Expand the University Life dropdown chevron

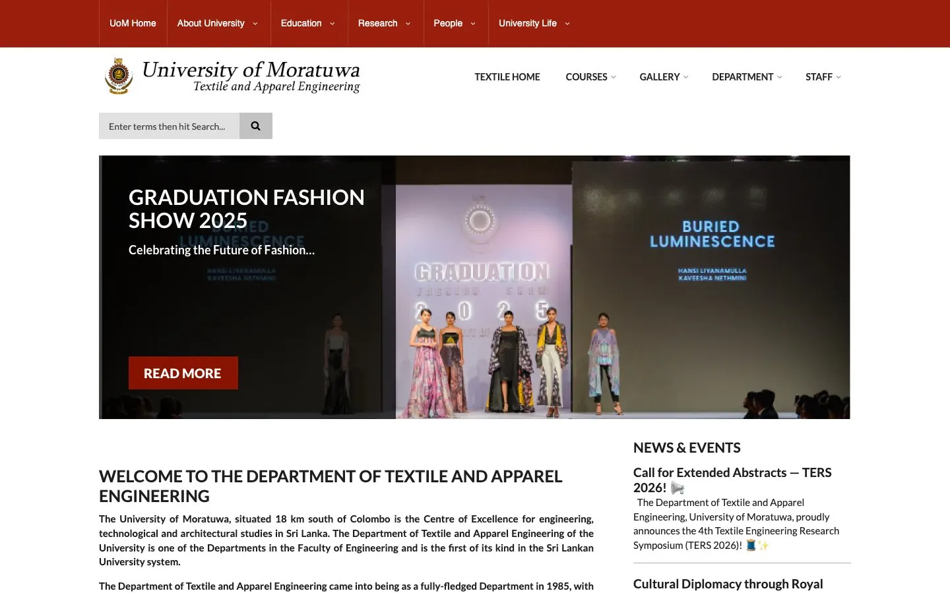(567, 24)
